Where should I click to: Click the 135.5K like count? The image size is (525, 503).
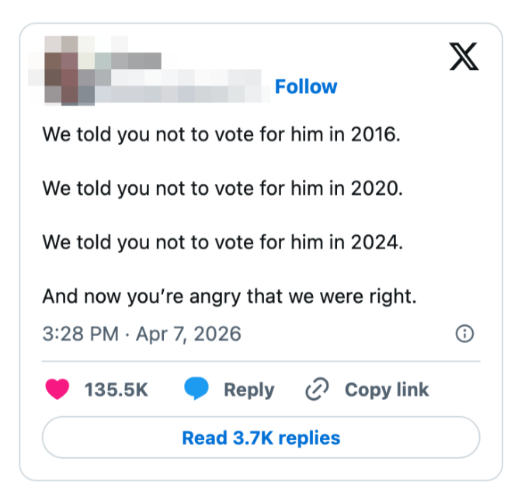click(x=116, y=390)
